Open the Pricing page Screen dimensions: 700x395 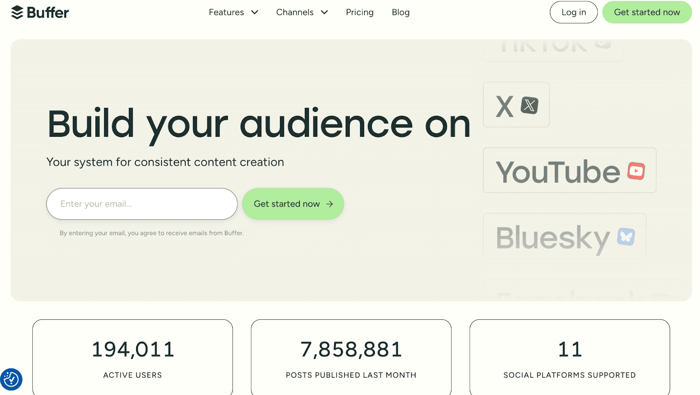coord(360,12)
